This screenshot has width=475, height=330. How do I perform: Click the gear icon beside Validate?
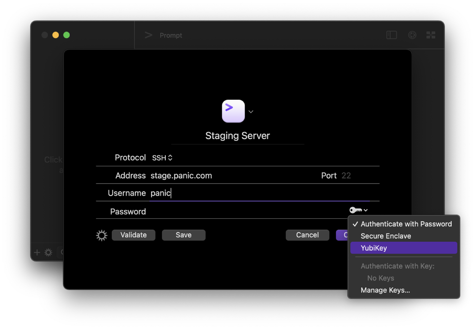click(102, 235)
